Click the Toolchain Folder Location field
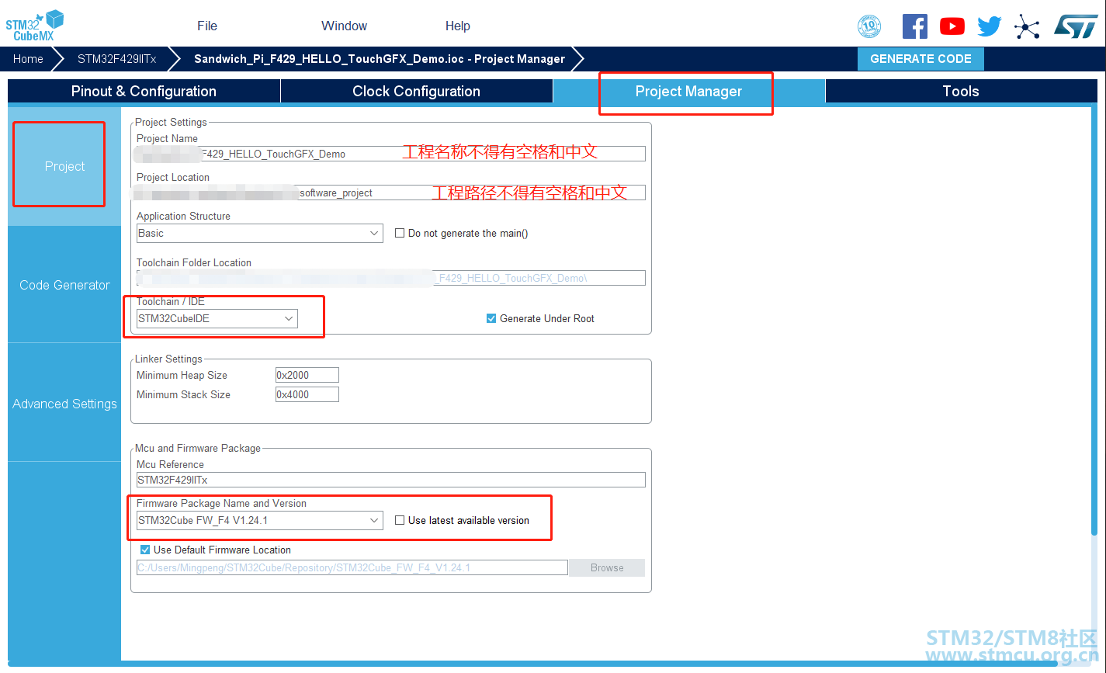 (x=390, y=278)
